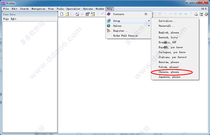Select Contents in the Help menu

coord(129,14)
